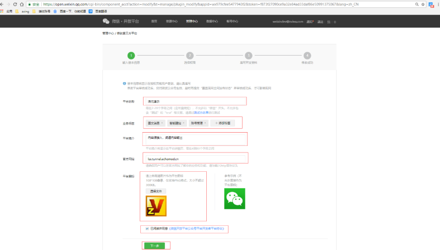Click the blue info icon above form

pos(124,84)
